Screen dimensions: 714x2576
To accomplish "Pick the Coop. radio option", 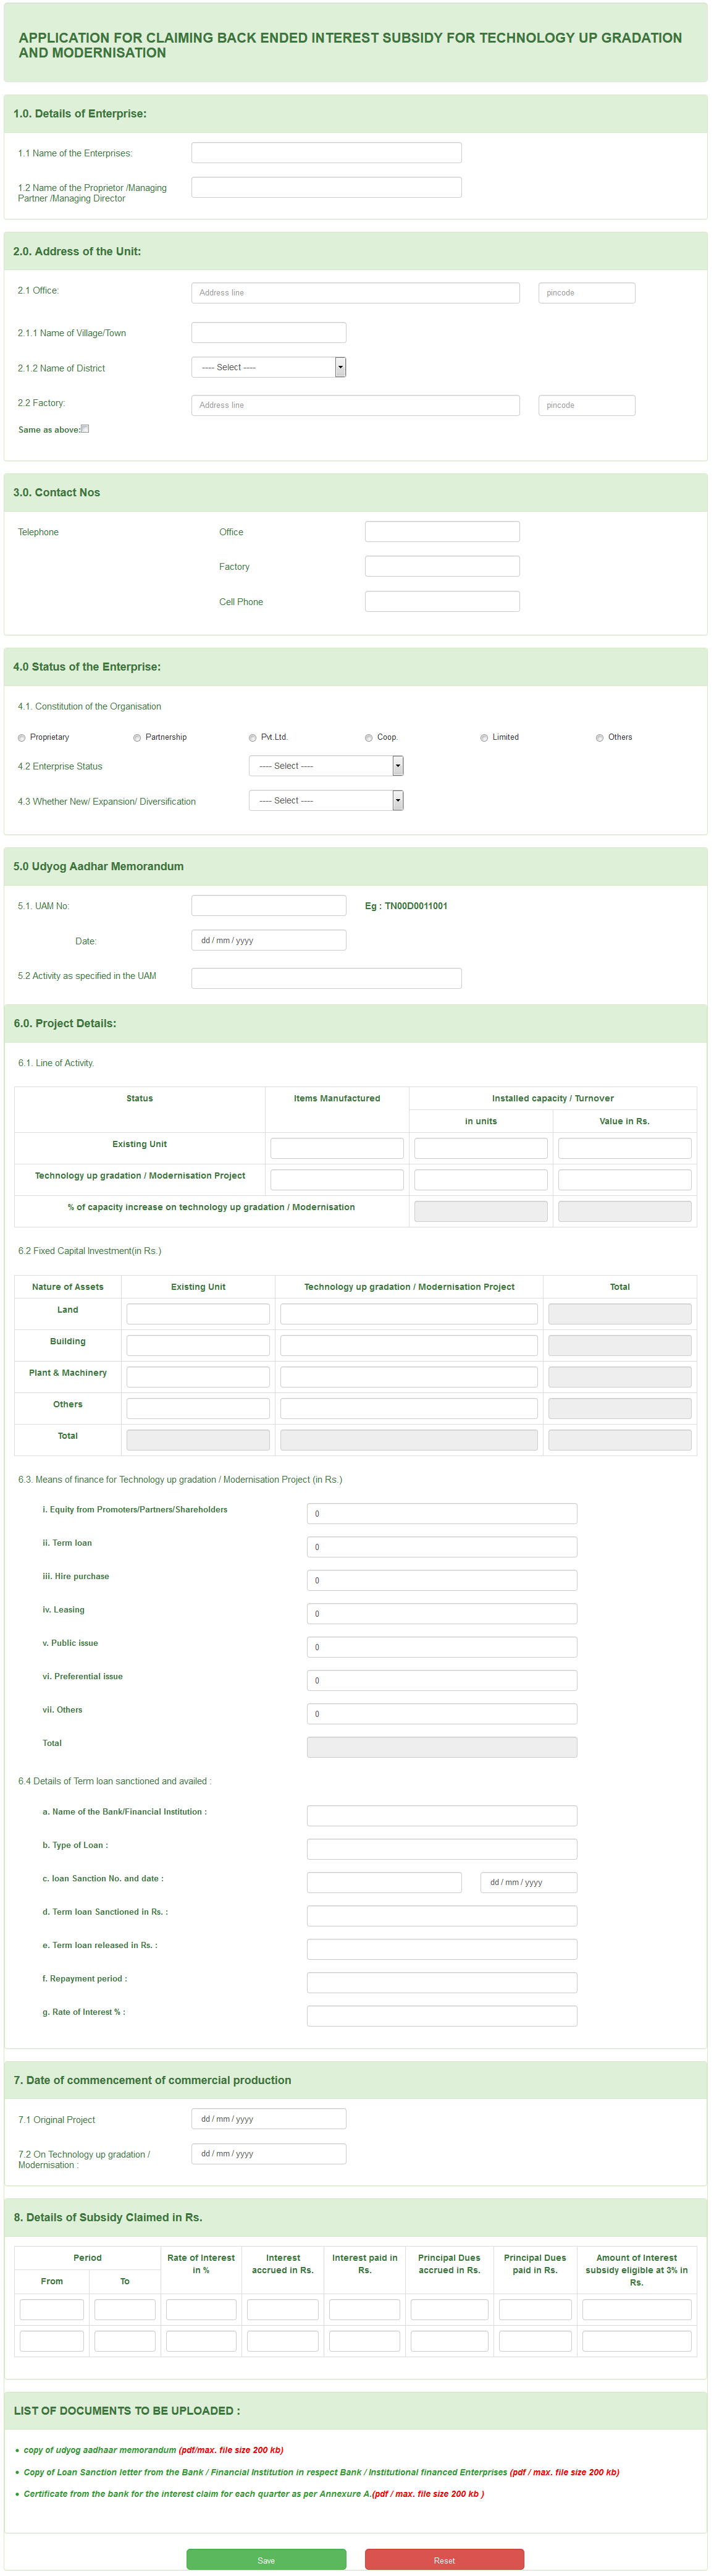I will [369, 738].
